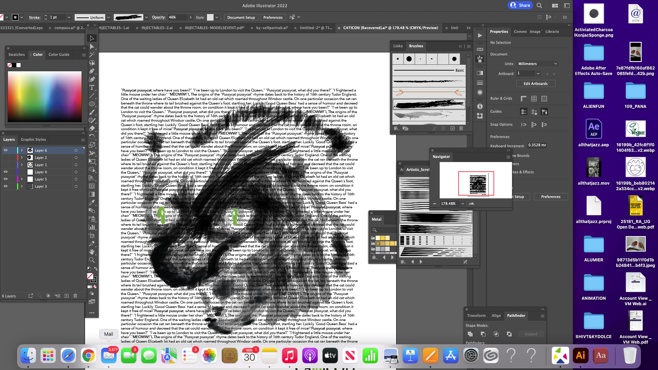Switch to the Links tab
This screenshot has height=370, width=658.
[398, 46]
